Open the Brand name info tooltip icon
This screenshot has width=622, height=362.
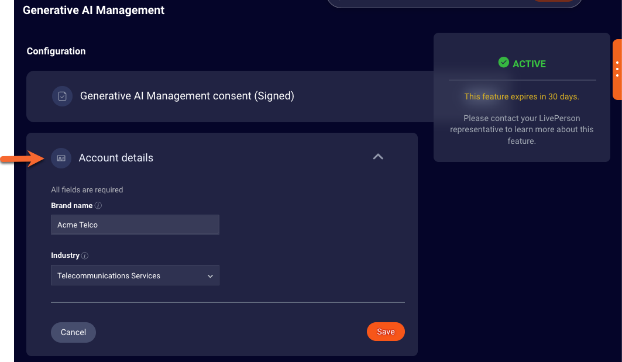pyautogui.click(x=98, y=205)
